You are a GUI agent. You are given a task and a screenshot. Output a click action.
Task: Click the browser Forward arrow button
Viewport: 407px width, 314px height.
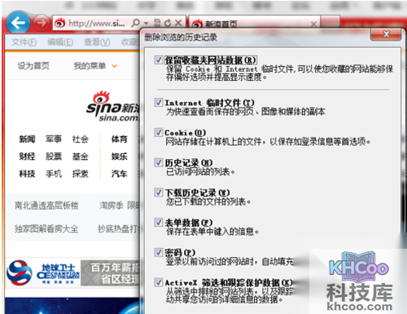[42, 23]
